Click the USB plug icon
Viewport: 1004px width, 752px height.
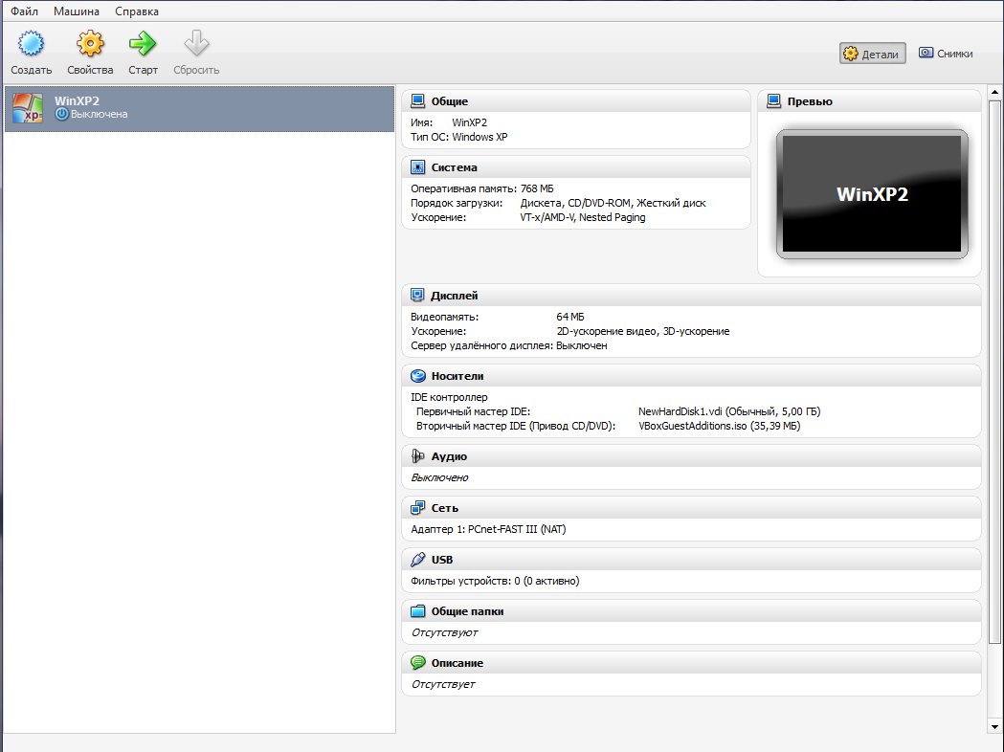(x=417, y=560)
